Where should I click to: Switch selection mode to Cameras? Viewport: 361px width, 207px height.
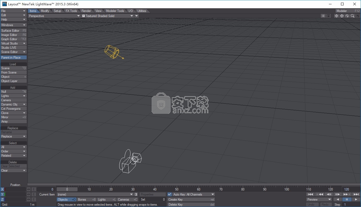(127, 200)
